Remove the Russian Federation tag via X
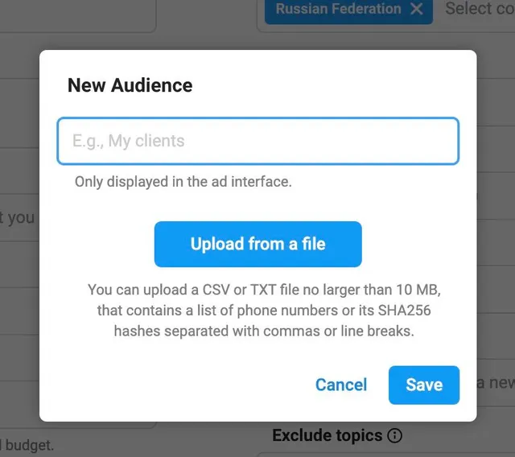Image resolution: width=515 pixels, height=457 pixels. 417,9
